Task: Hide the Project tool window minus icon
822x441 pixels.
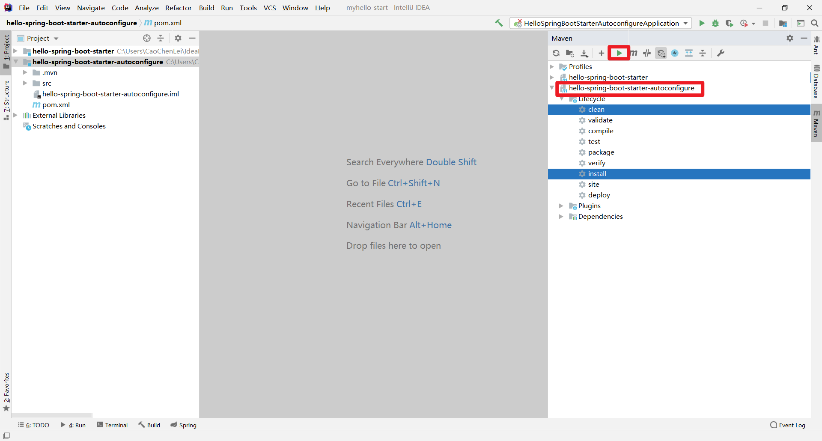Action: (192, 38)
